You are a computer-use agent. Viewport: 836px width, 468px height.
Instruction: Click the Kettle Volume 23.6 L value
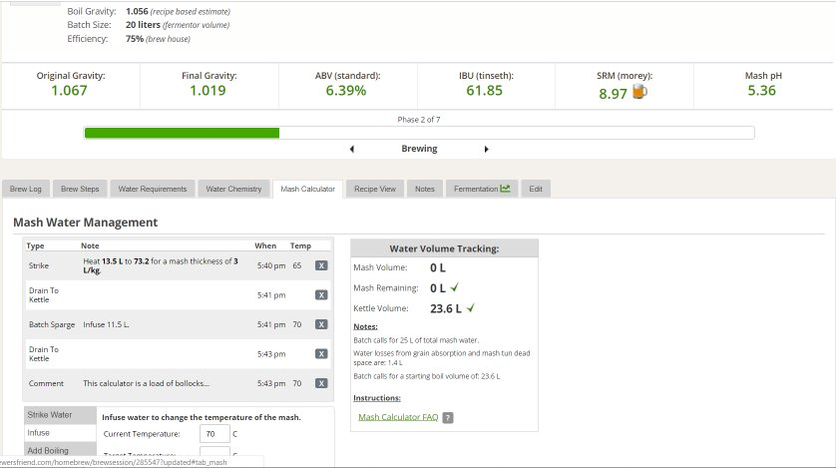coord(446,308)
